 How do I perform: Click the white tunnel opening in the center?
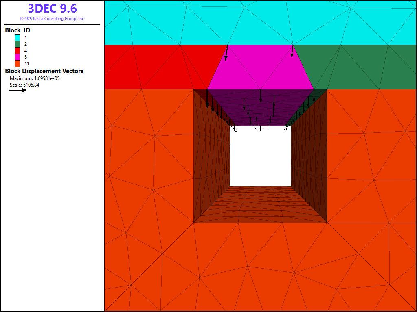(260, 156)
